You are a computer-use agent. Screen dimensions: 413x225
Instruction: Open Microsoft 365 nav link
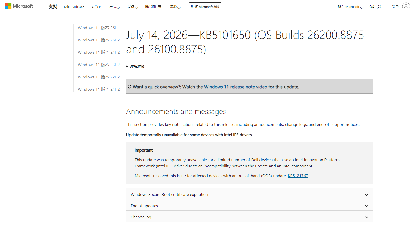point(74,7)
